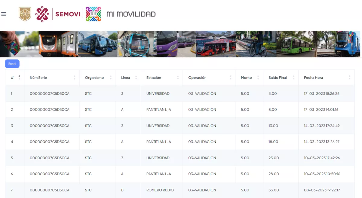The height and width of the screenshot is (198, 362).
Task: Expand sort options on the Línea column
Action: coord(137,77)
